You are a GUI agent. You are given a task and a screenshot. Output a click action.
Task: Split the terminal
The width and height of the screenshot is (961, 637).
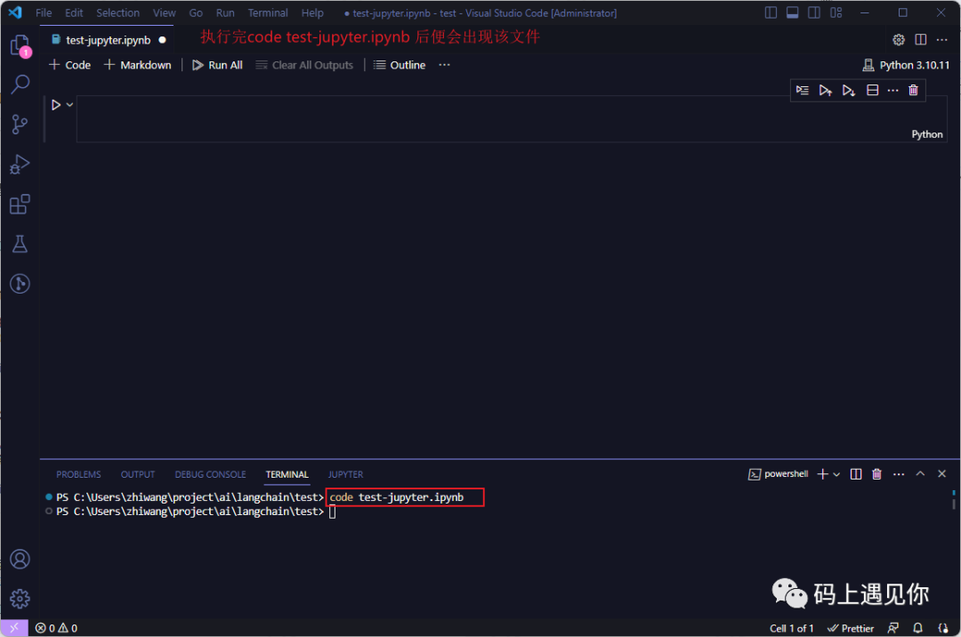click(x=856, y=474)
